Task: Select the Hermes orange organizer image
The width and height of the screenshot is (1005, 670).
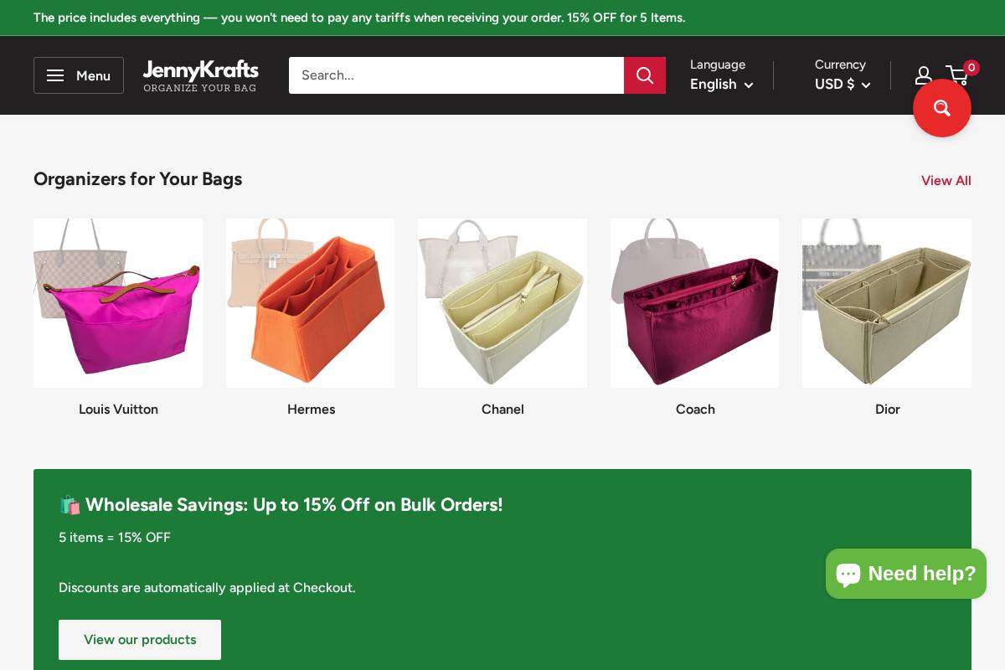Action: coord(310,303)
